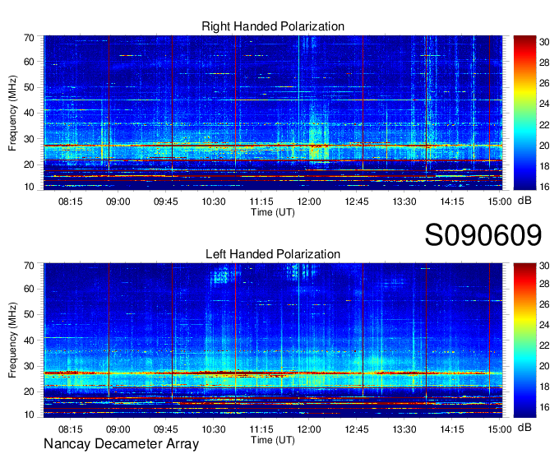Select the 70 MHz tick of Left Handed plot
Viewport: 559px width, 454px height.
click(x=29, y=266)
